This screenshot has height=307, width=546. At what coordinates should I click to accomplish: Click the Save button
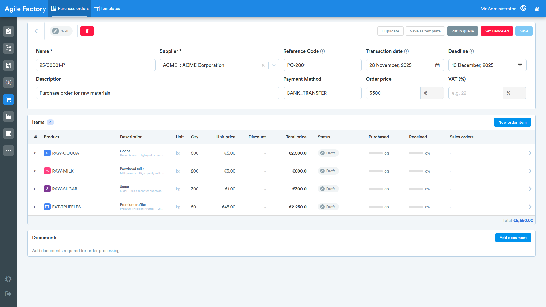coord(524,31)
